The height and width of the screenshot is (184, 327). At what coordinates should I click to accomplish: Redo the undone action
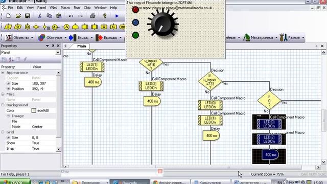coord(80,16)
